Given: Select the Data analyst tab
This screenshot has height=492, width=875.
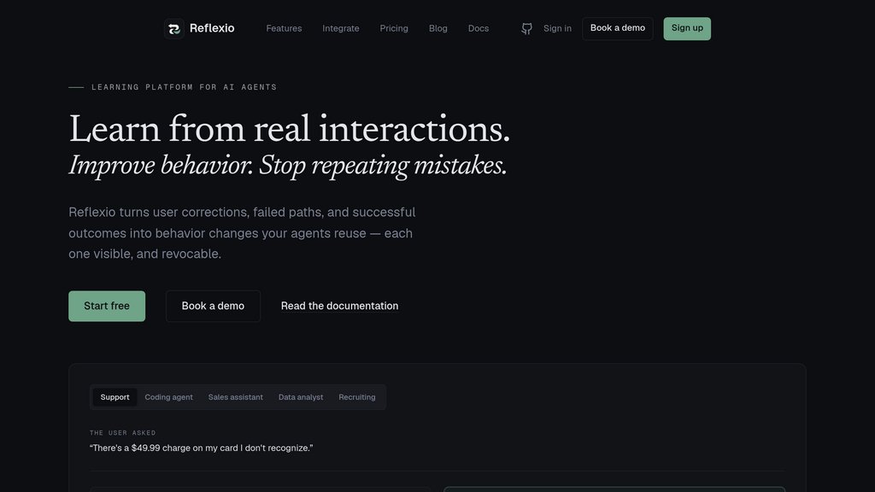Looking at the screenshot, I should click(301, 397).
